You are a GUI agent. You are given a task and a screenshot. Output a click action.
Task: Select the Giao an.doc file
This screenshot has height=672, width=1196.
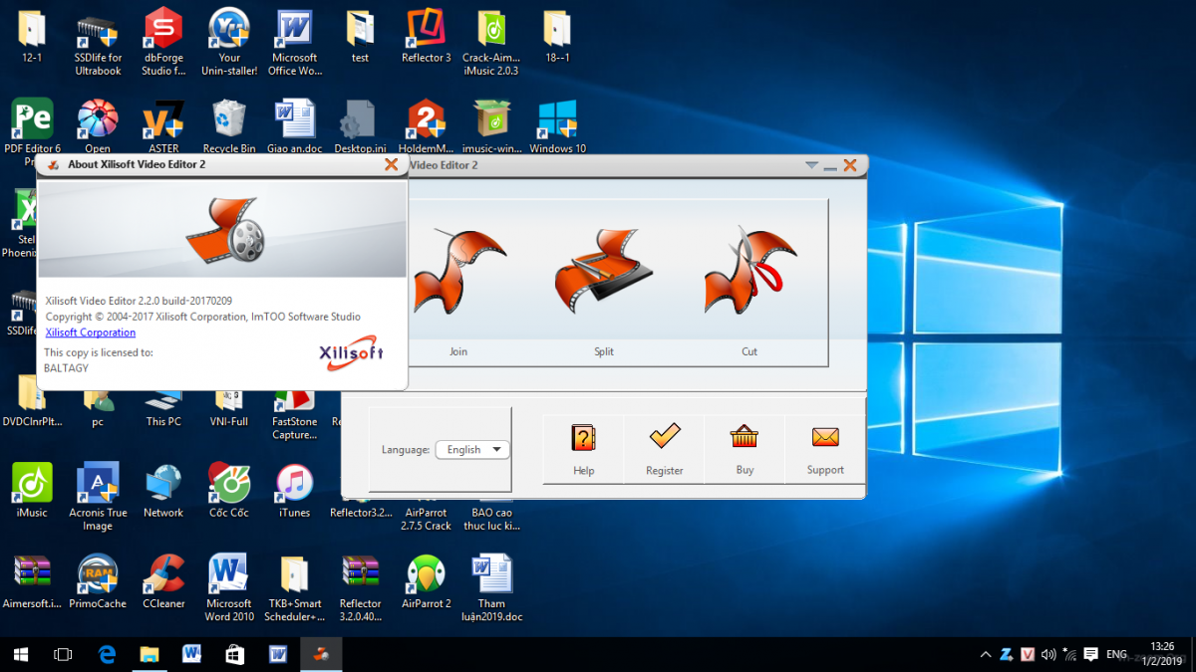pos(295,125)
